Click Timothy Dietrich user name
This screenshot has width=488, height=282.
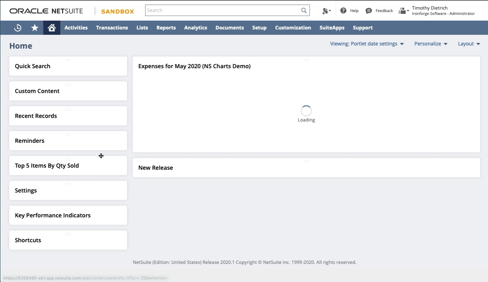(429, 8)
